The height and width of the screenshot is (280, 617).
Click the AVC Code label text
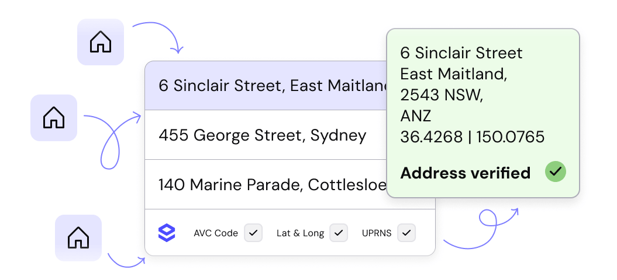pos(216,233)
